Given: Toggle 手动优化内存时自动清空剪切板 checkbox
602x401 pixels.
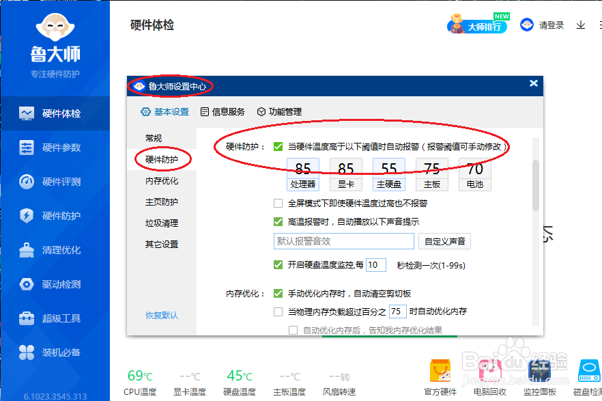Looking at the screenshot, I should [278, 294].
